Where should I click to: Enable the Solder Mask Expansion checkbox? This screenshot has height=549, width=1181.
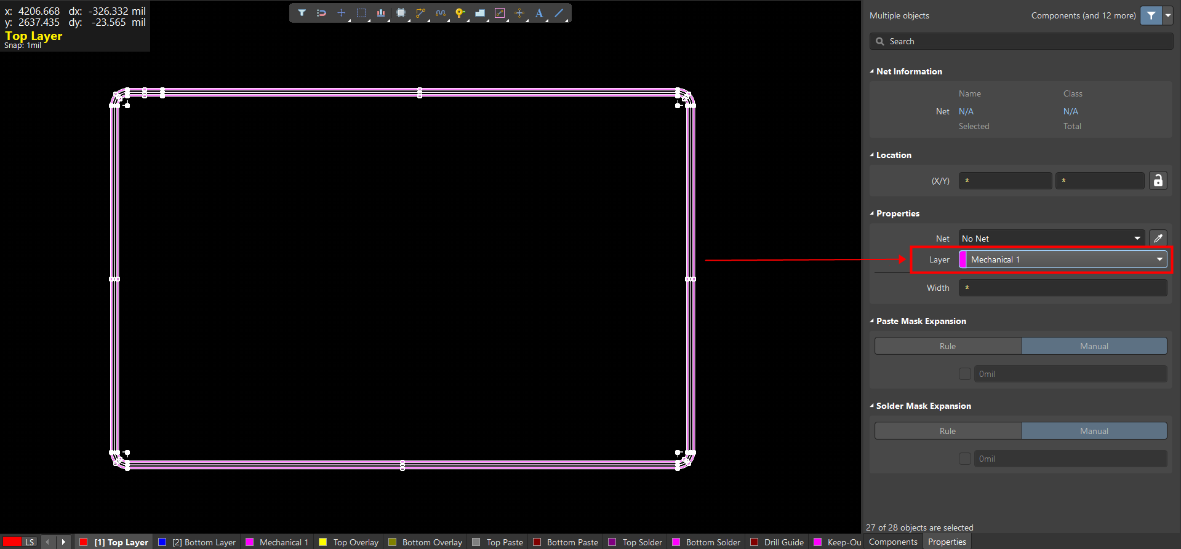pos(964,459)
